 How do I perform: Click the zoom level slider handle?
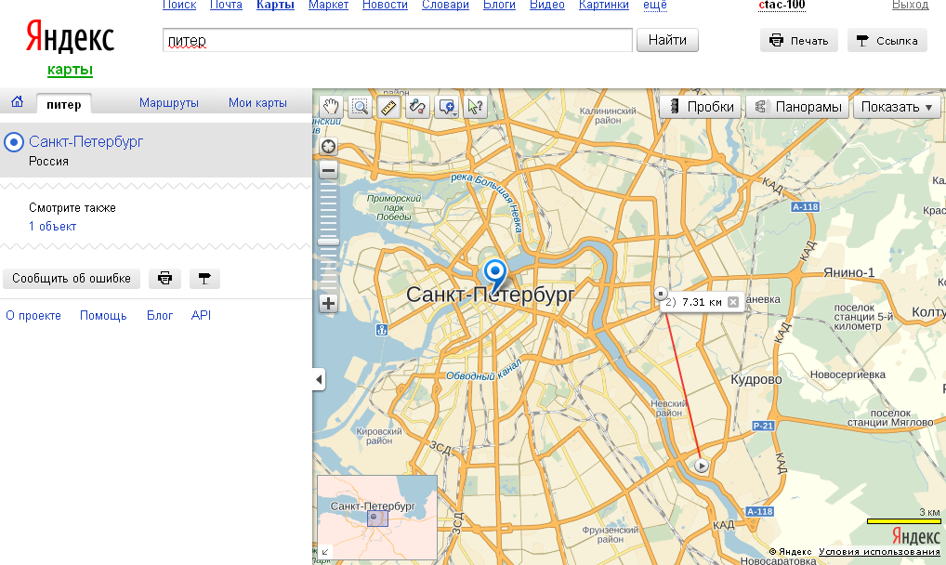tap(328, 242)
